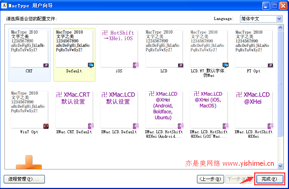Choose the FT Opt profile thumbnail

click(x=254, y=49)
